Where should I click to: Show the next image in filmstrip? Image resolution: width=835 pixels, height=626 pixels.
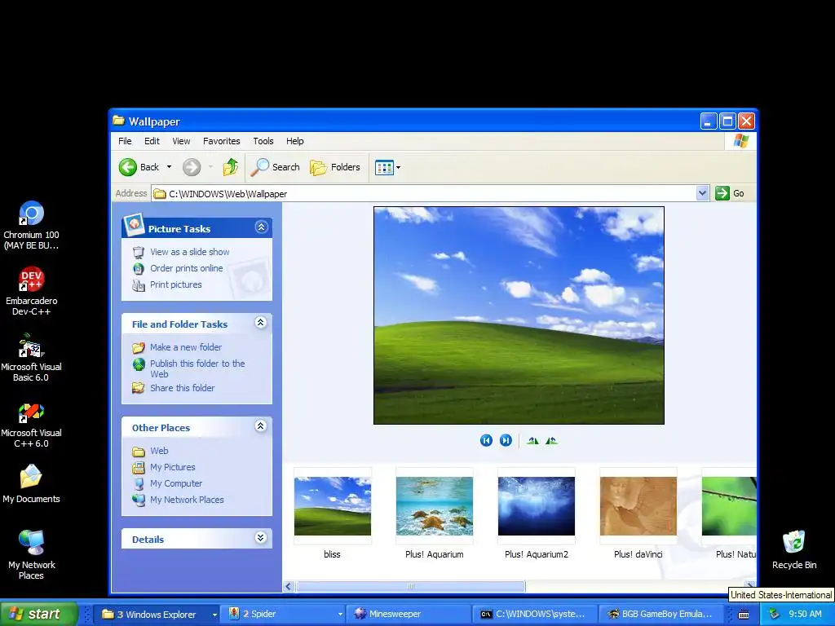click(x=506, y=440)
